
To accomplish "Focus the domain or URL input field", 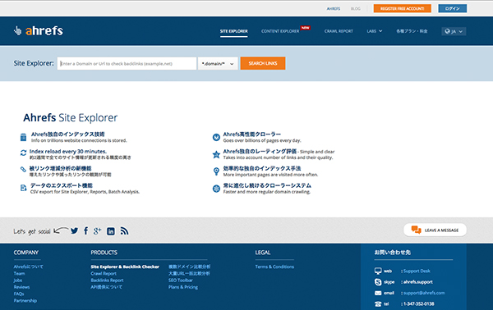I will pyautogui.click(x=127, y=63).
